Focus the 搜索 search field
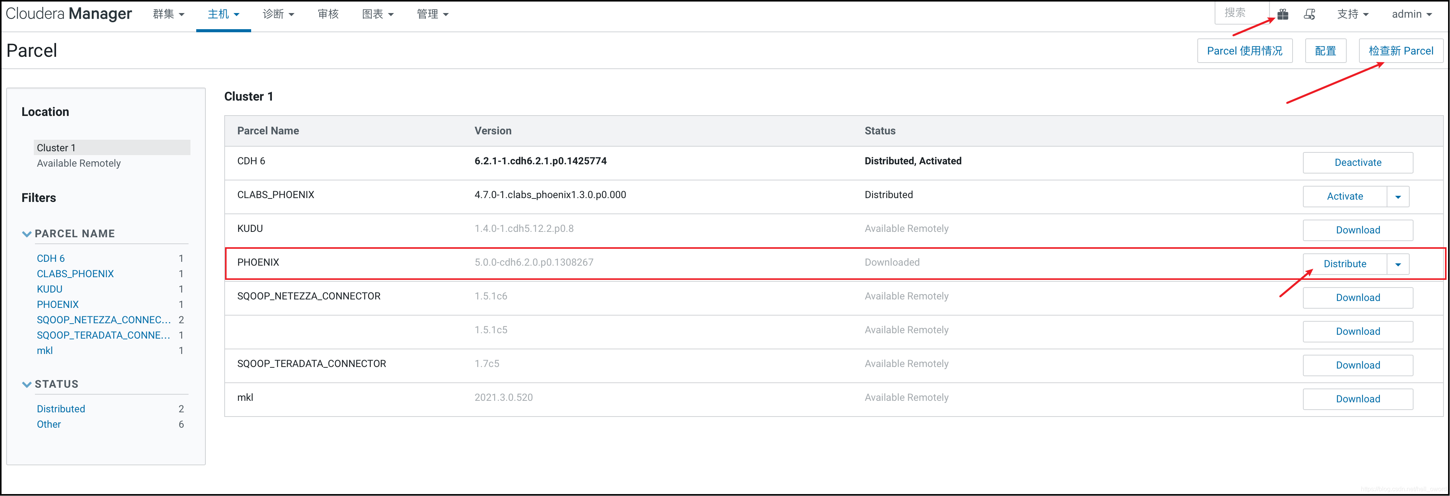The image size is (1450, 496). pyautogui.click(x=1241, y=13)
